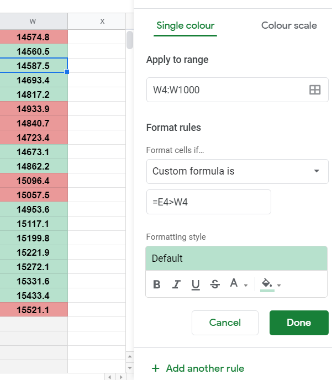Expand the text colour dropdown arrow

[x=246, y=285]
